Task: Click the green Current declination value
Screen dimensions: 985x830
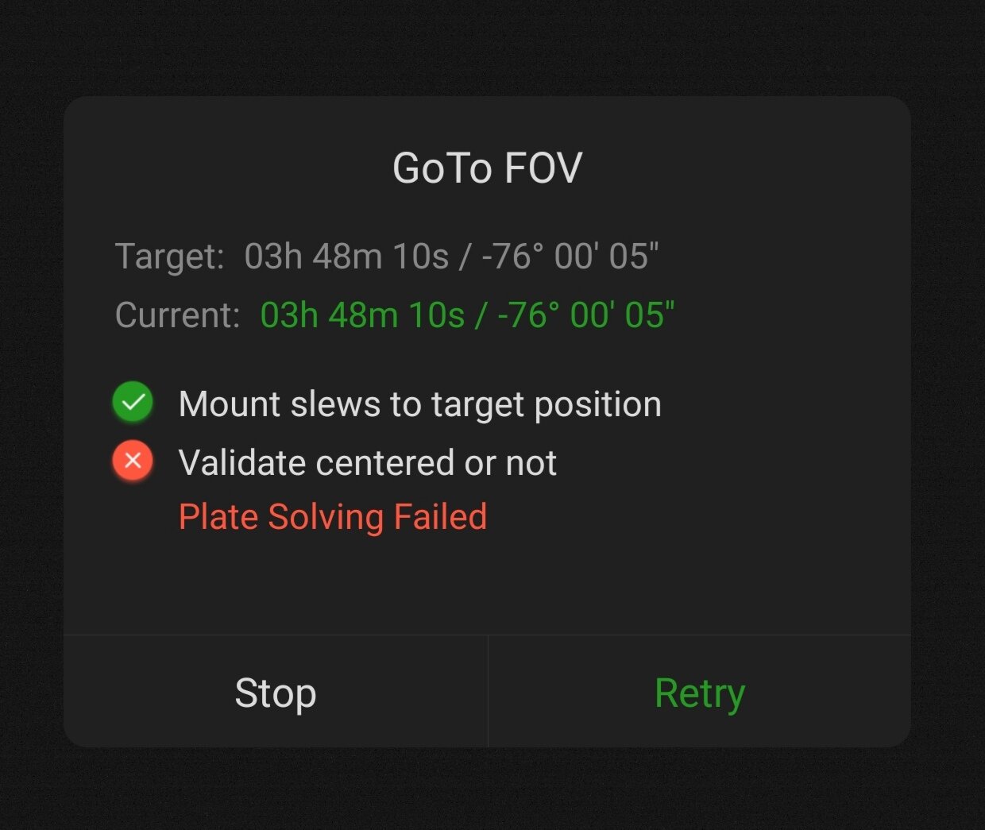Action: click(x=585, y=315)
